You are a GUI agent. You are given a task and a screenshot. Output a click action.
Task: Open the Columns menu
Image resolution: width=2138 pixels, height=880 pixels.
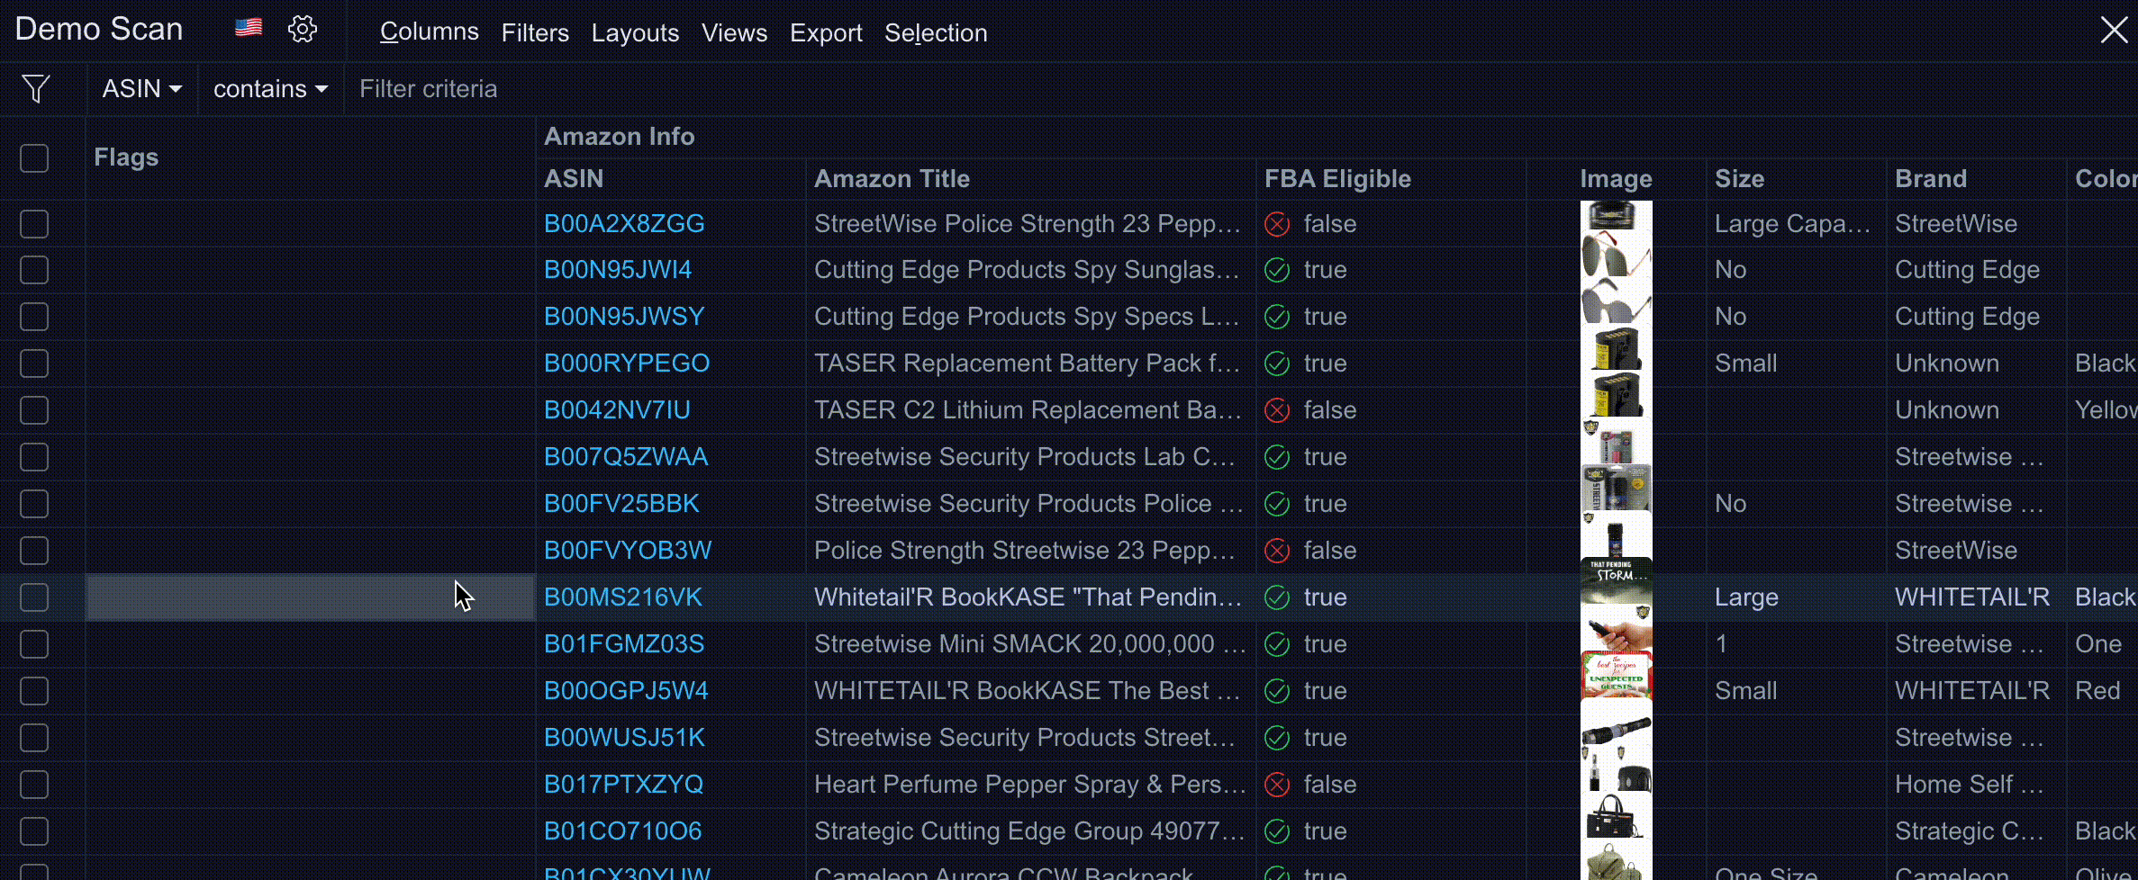pyautogui.click(x=429, y=32)
